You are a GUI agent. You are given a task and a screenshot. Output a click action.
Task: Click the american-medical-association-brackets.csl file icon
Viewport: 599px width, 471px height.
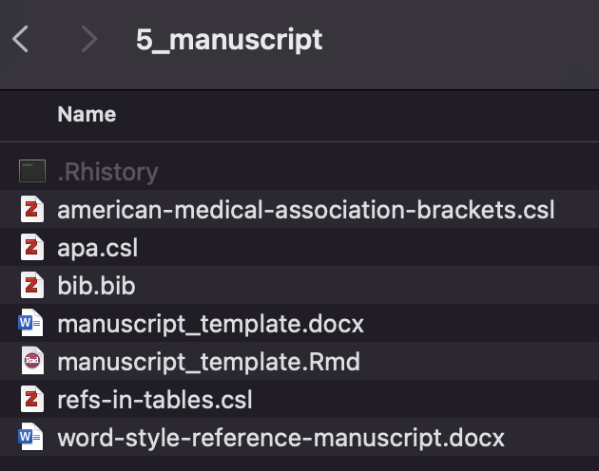32,210
